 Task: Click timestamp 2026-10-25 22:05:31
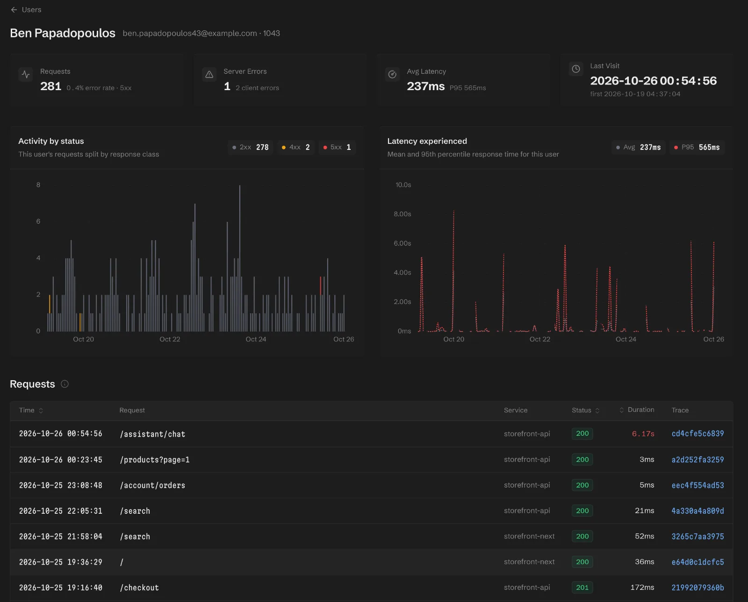[61, 511]
